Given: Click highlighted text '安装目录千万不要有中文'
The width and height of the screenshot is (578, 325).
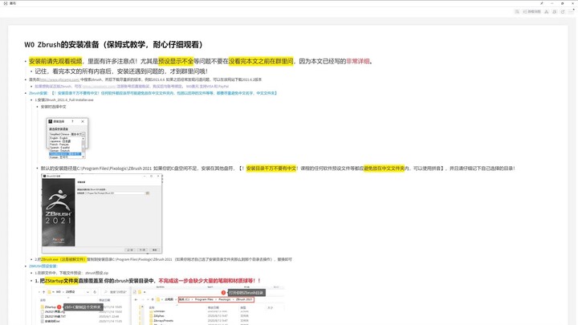Looking at the screenshot, I should (x=271, y=169).
